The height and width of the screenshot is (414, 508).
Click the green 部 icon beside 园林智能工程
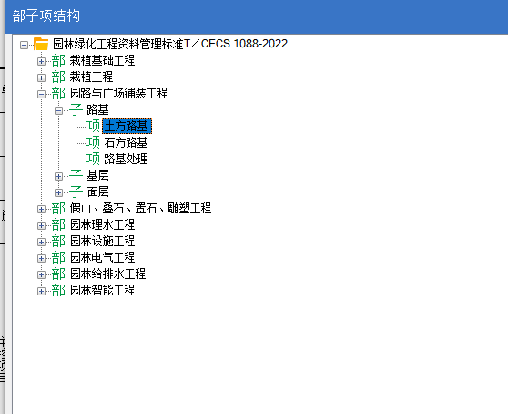pyautogui.click(x=58, y=290)
